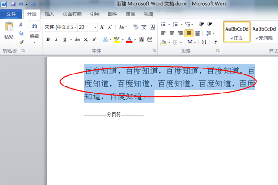Clear formatting with eraser icon
Screen dimensions: 278x185
point(136,27)
